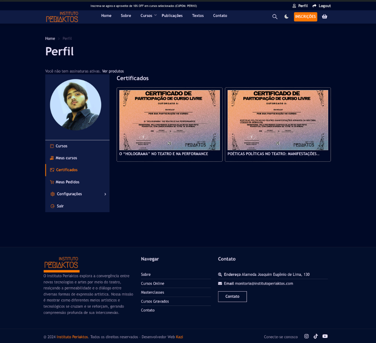Open Contato in the navigation bar

click(220, 15)
